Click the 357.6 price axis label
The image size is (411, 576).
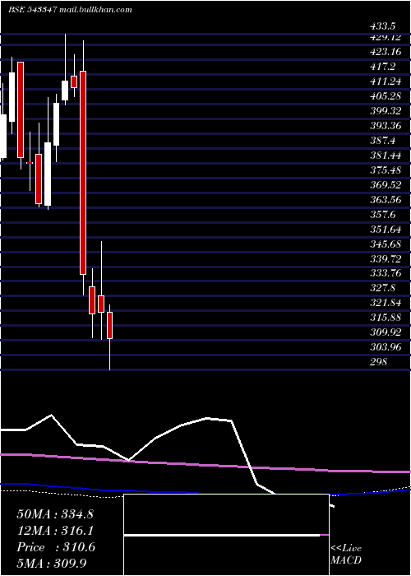[383, 214]
